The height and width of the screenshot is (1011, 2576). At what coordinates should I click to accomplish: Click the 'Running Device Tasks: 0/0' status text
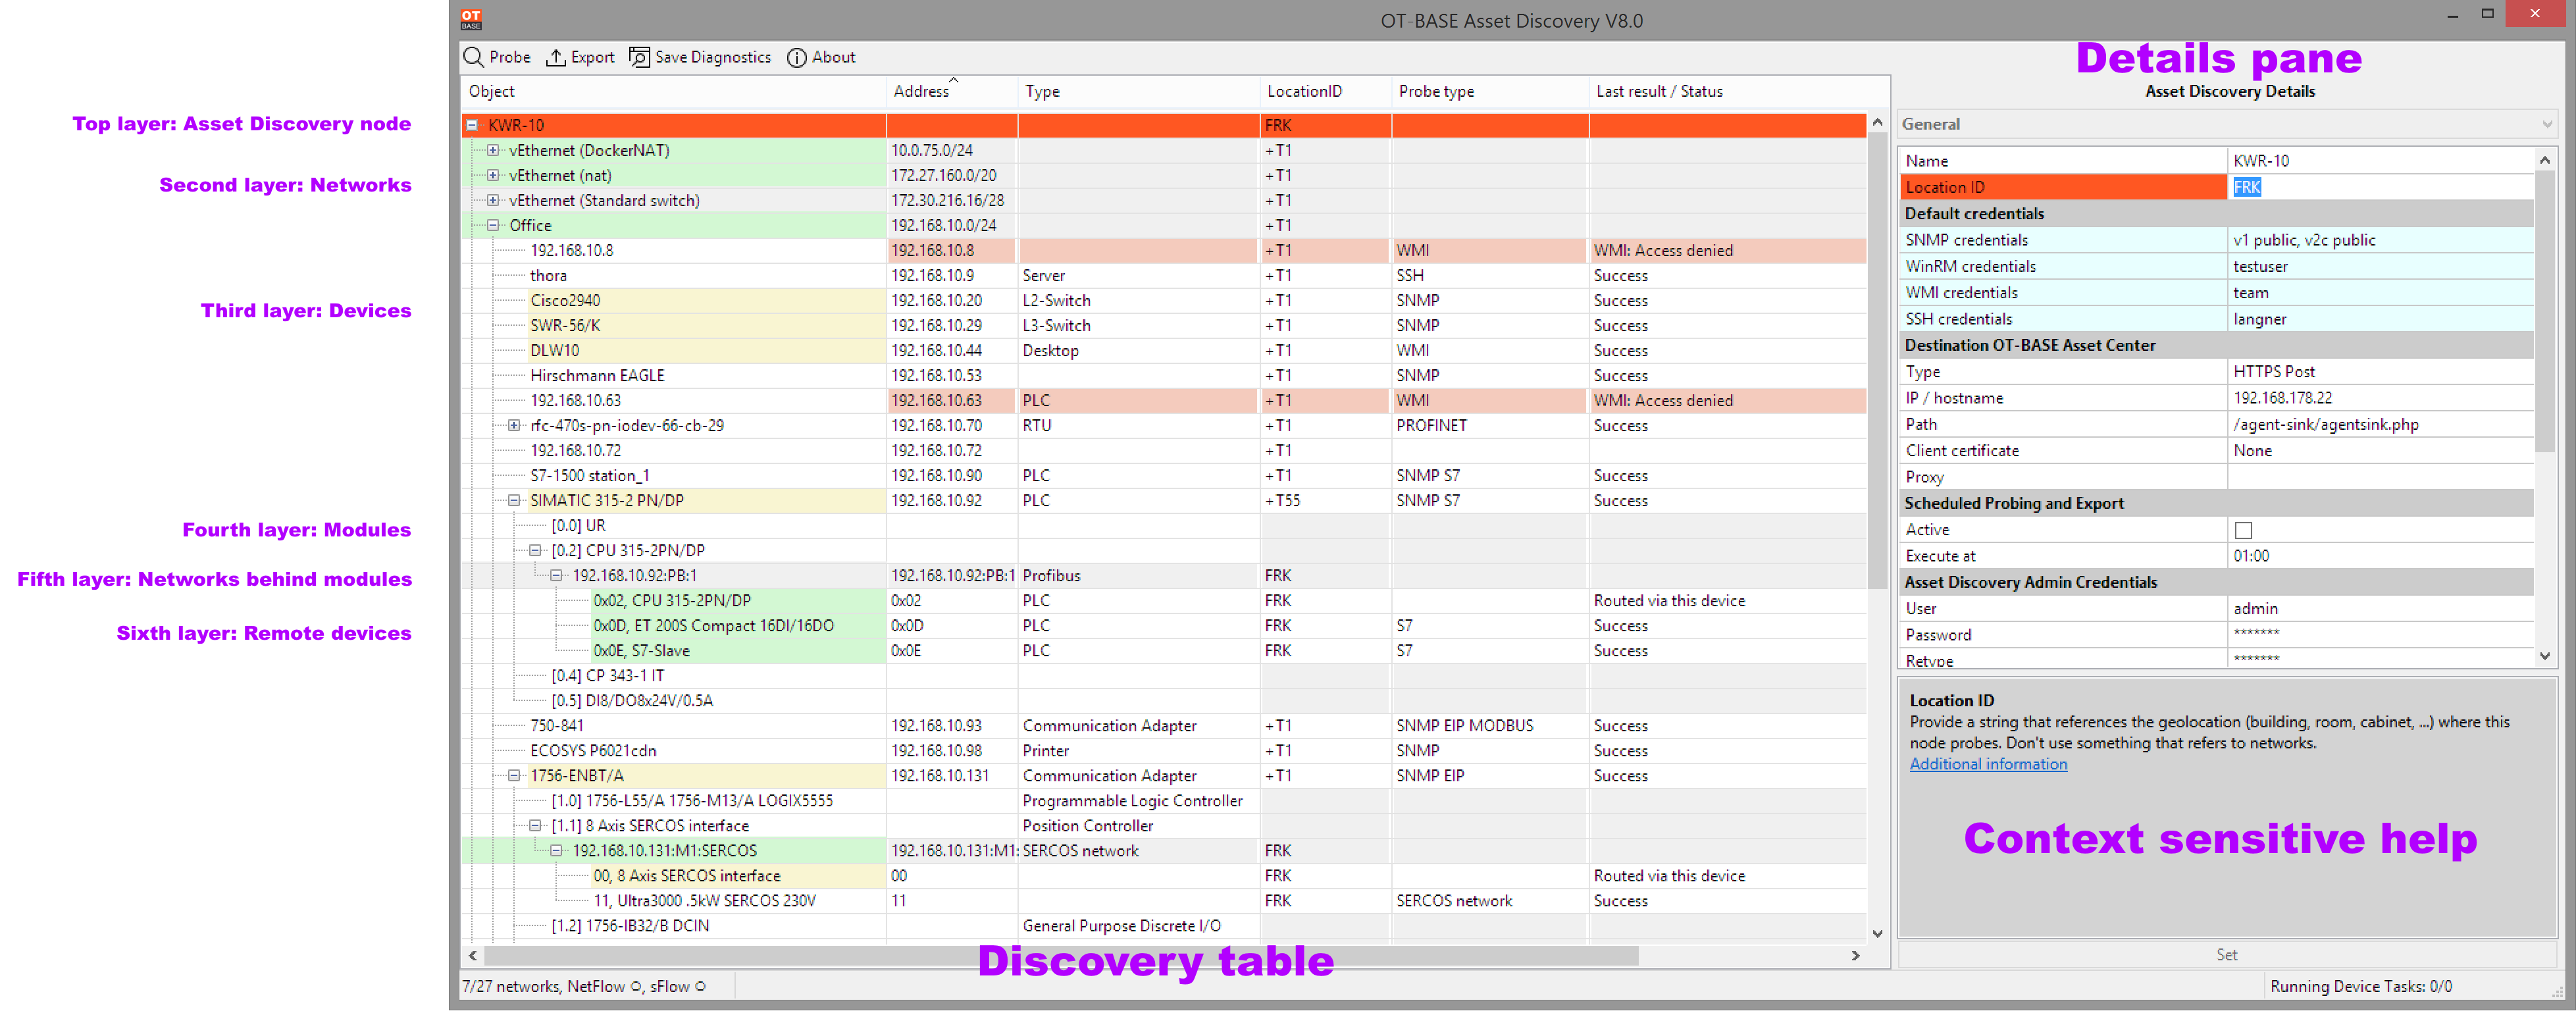click(2361, 986)
